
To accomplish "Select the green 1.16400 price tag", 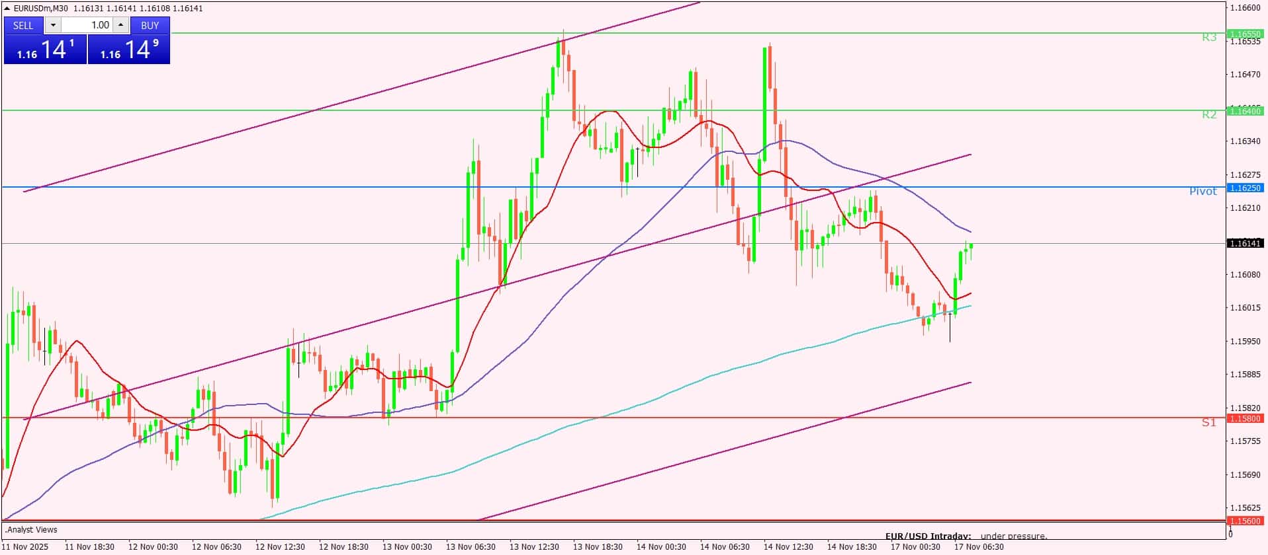I will coord(1245,111).
